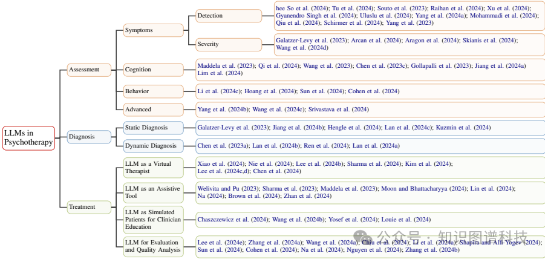This screenshot has height=259, width=545.
Task: Open citation Louie et al. (2024)
Action: click(x=406, y=220)
